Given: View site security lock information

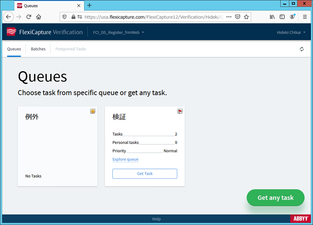Looking at the screenshot, I should point(73,17).
